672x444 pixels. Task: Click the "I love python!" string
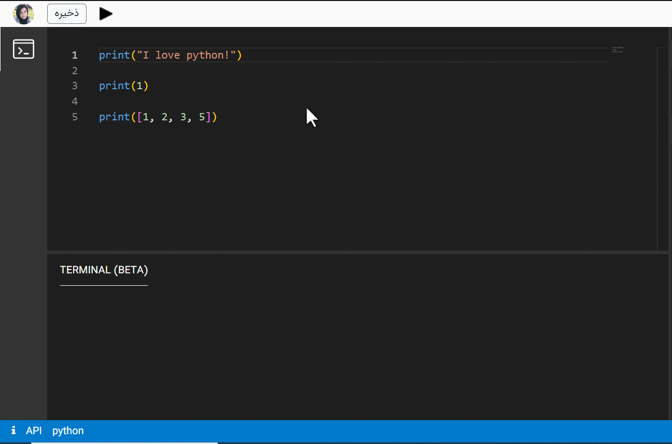[186, 55]
